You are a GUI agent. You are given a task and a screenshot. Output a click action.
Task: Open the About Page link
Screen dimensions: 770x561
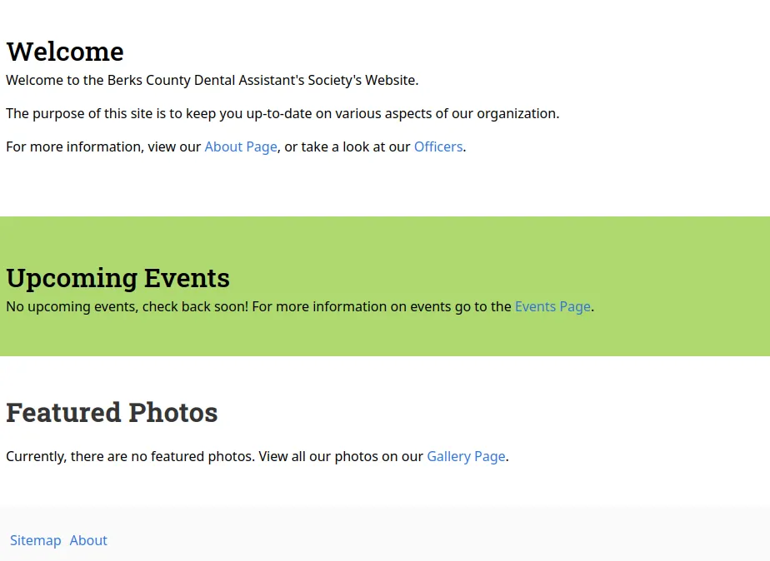click(x=240, y=147)
